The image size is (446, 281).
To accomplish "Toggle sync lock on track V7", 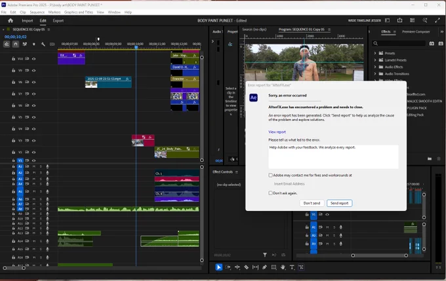I will [x=27, y=94].
